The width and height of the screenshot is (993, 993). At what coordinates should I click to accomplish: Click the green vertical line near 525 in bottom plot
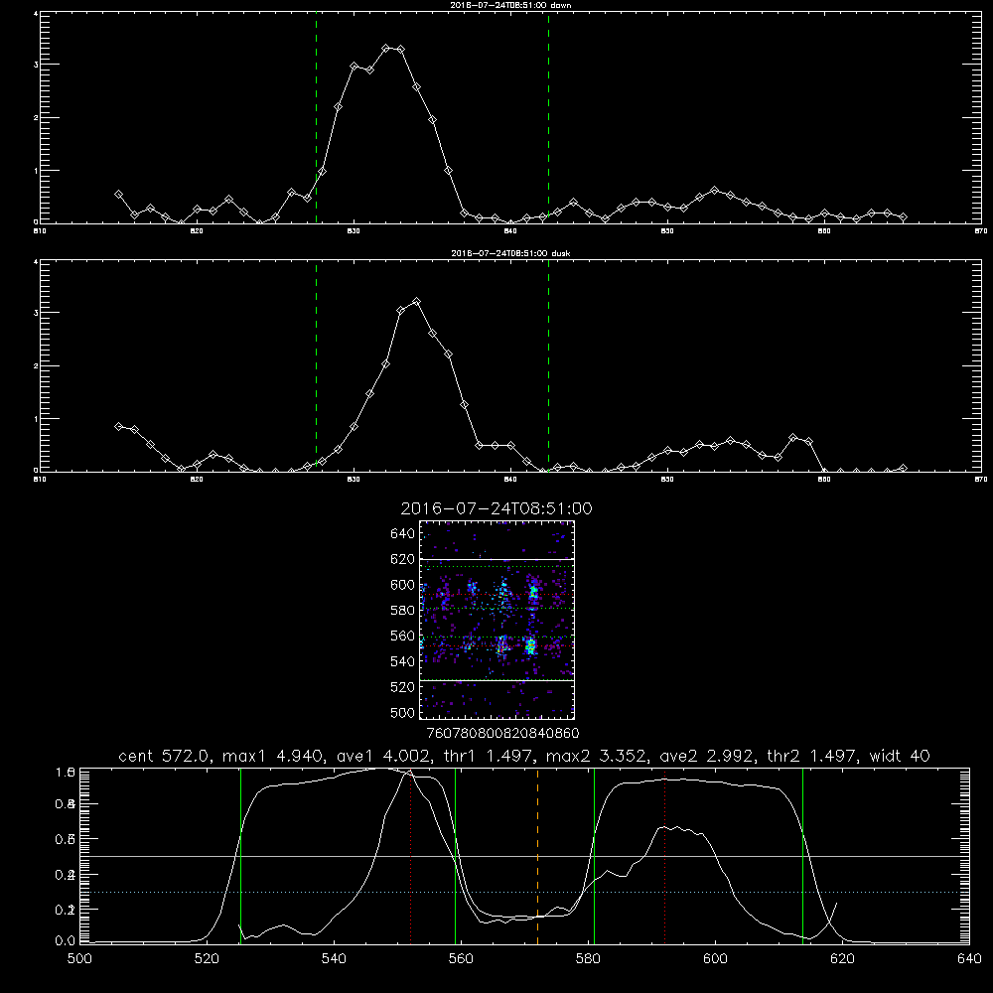[240, 855]
